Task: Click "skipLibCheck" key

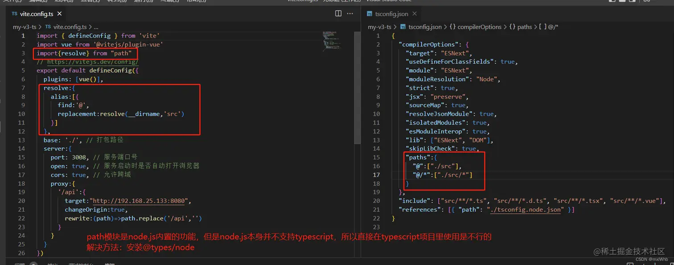Action: [x=430, y=149]
